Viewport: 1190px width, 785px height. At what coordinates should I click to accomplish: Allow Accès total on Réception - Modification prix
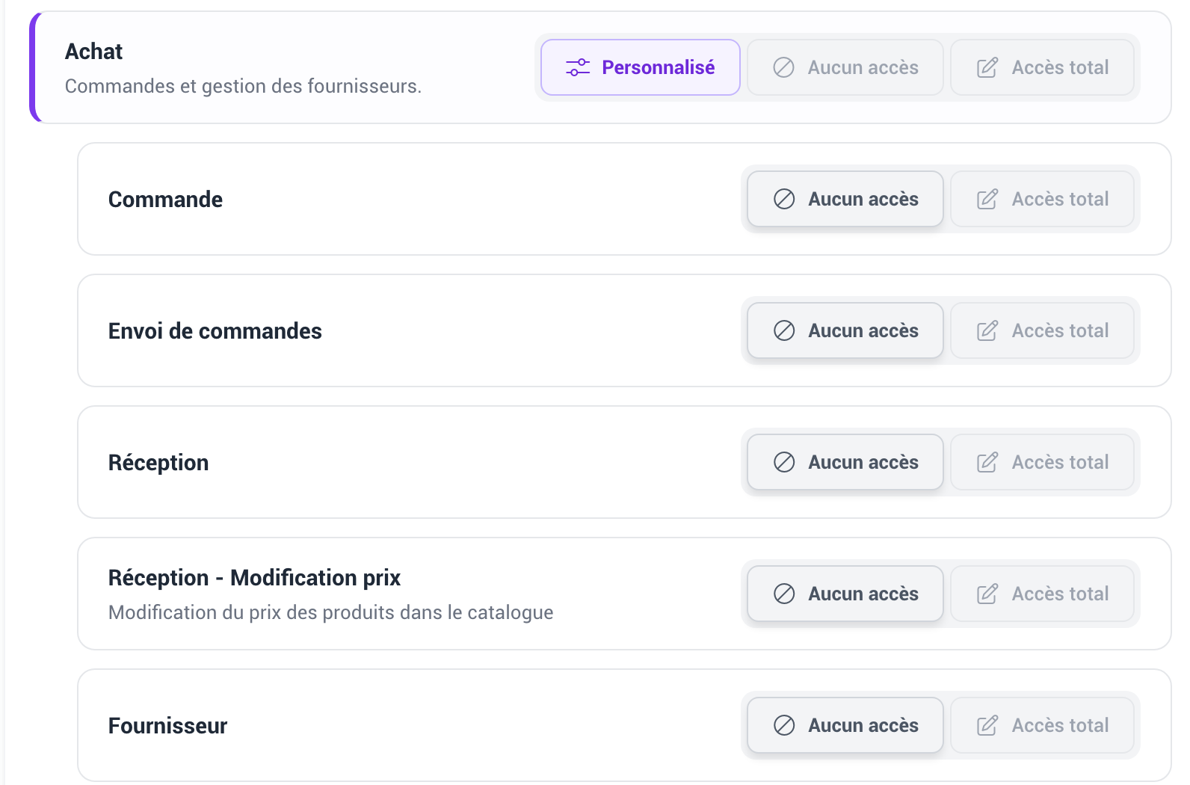(x=1042, y=594)
